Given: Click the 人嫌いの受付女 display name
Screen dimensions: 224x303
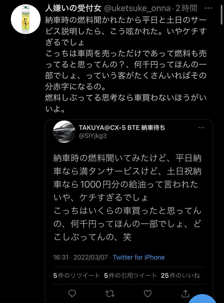Looking at the screenshot, I should click(73, 8).
